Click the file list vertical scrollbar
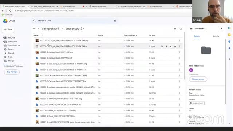The height and width of the screenshot is (131, 233). coord(185,56)
